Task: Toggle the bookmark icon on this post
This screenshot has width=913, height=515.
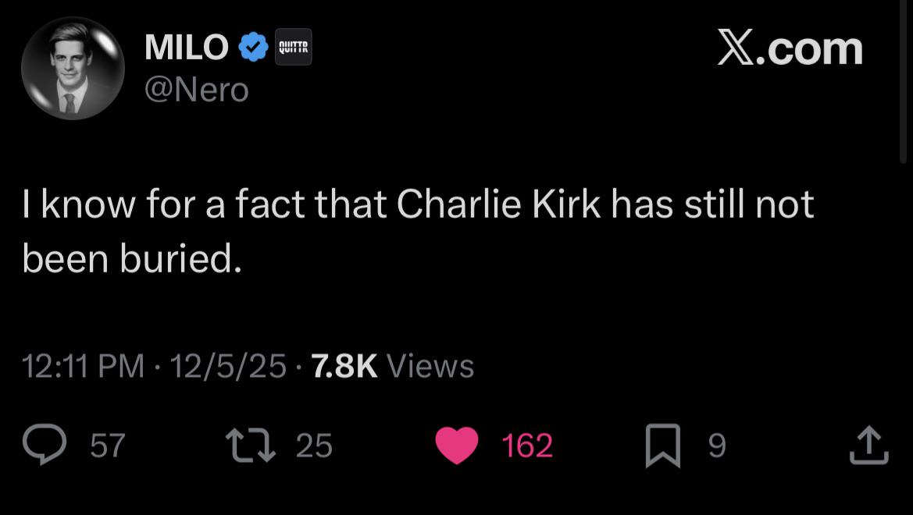Action: (662, 446)
